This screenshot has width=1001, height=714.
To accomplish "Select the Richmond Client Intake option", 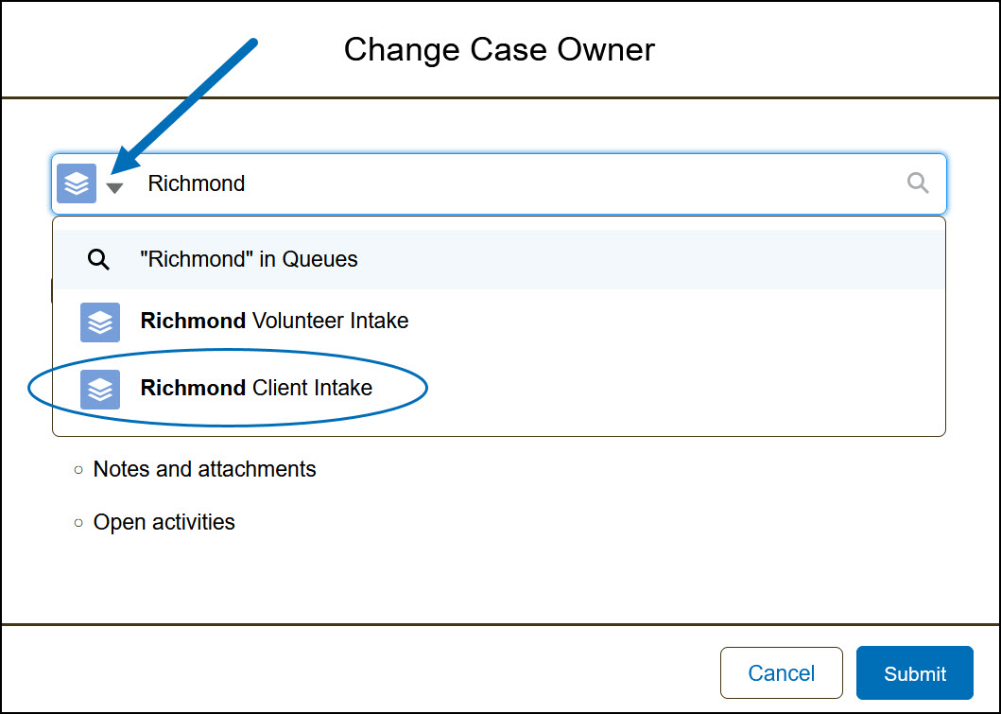I will 498,389.
